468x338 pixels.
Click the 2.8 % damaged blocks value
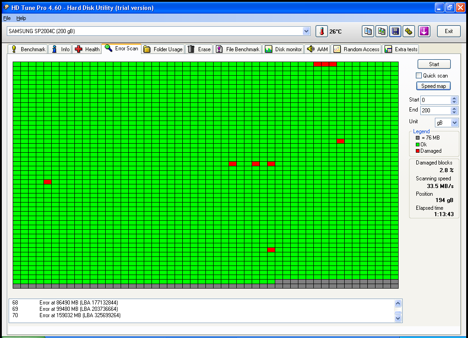446,170
